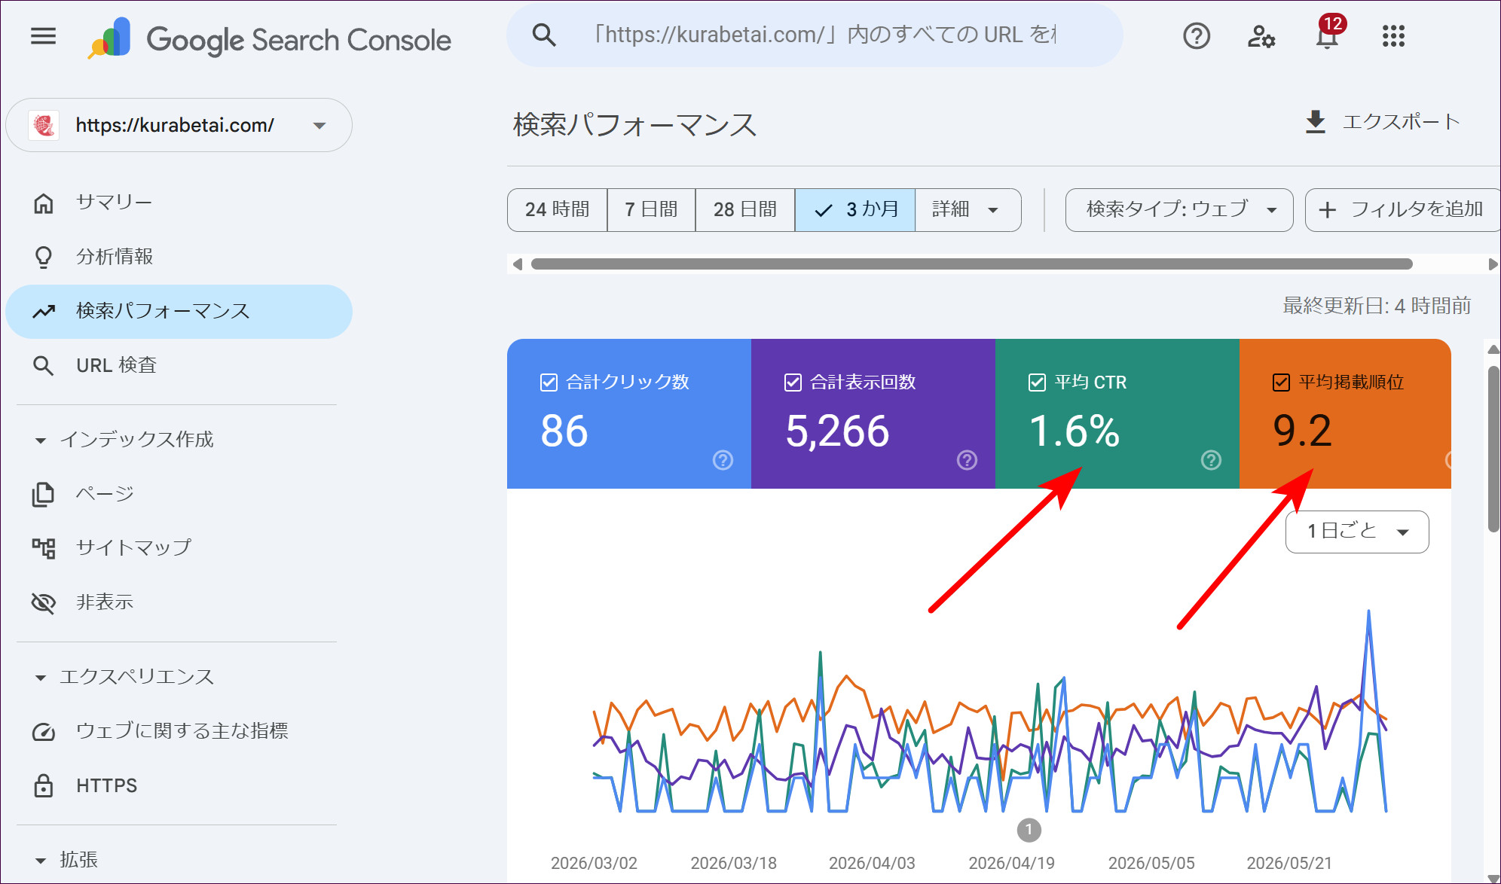Click the 分析情報 lightbulb icon
This screenshot has height=884, width=1501.
[44, 257]
